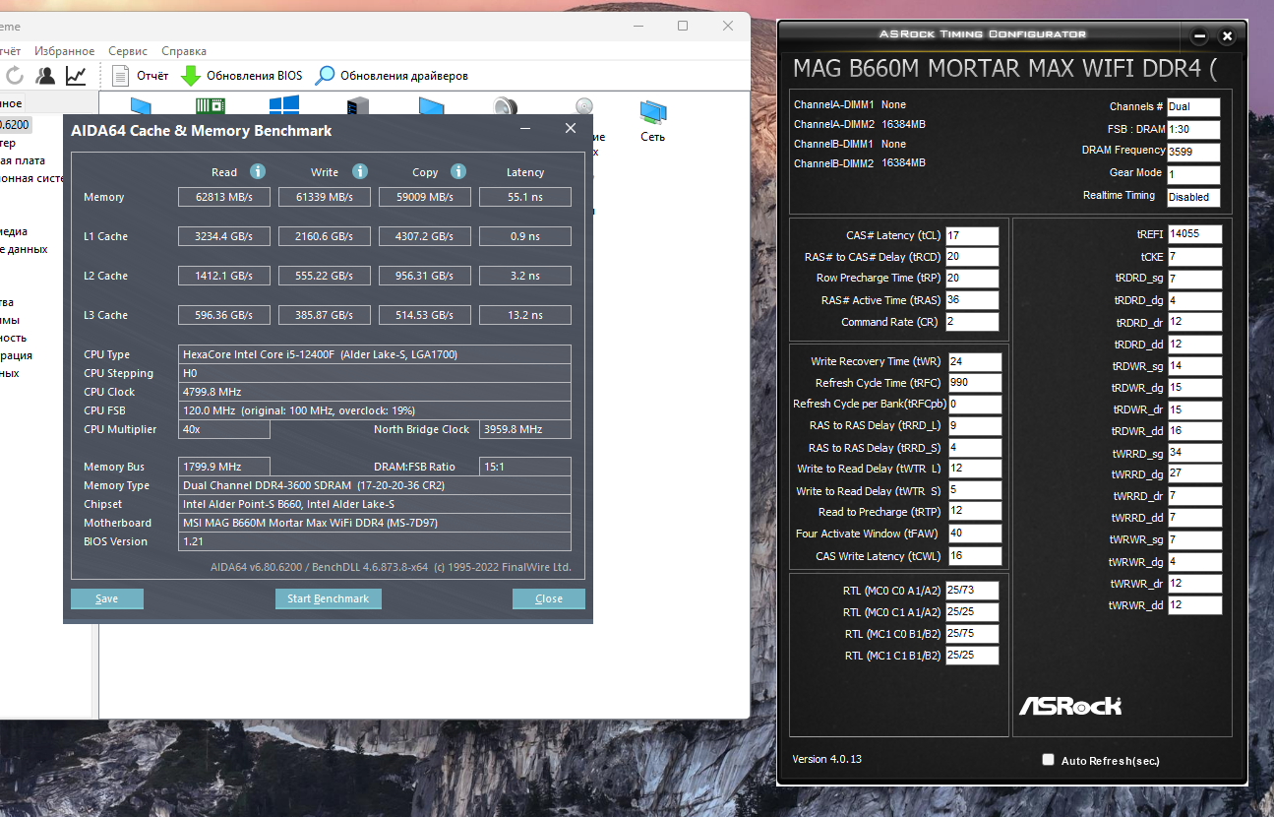Click the info icon next to Copy

pos(458,171)
